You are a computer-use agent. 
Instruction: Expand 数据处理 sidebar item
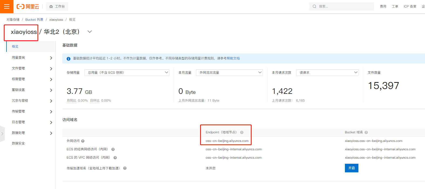point(31,133)
